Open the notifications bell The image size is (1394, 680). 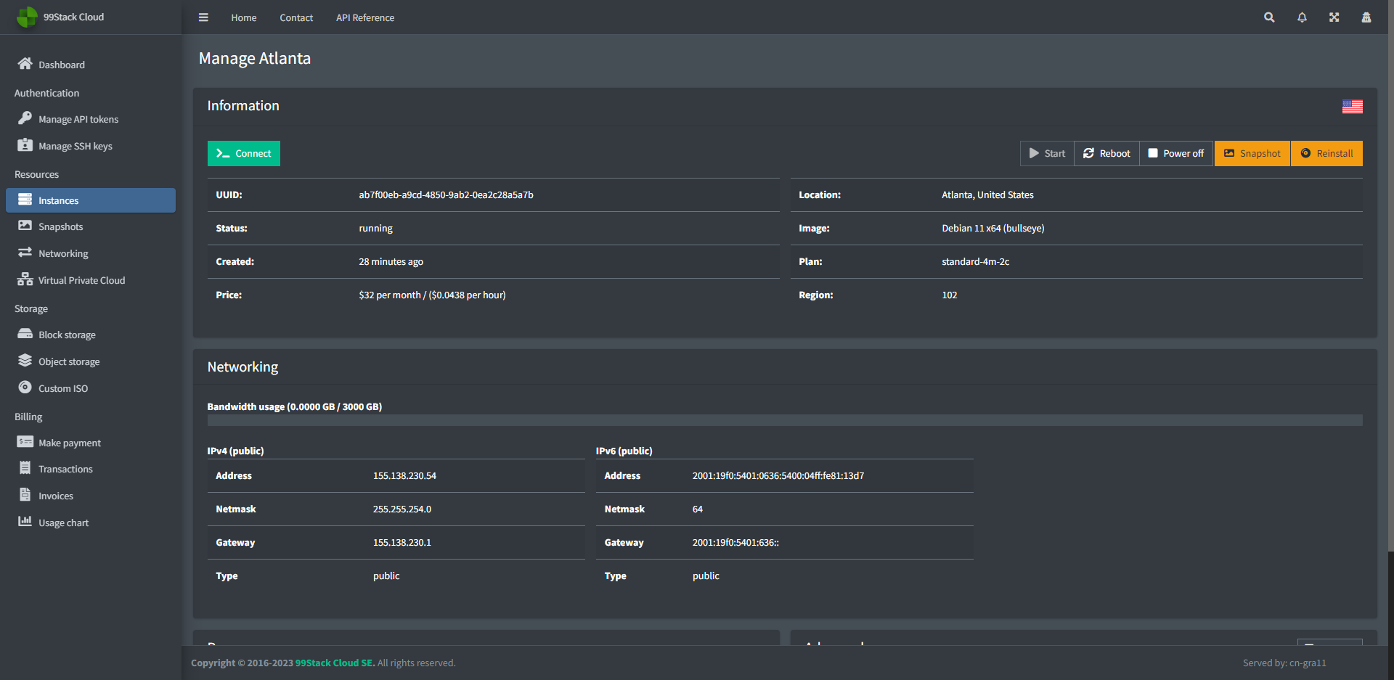click(1302, 17)
